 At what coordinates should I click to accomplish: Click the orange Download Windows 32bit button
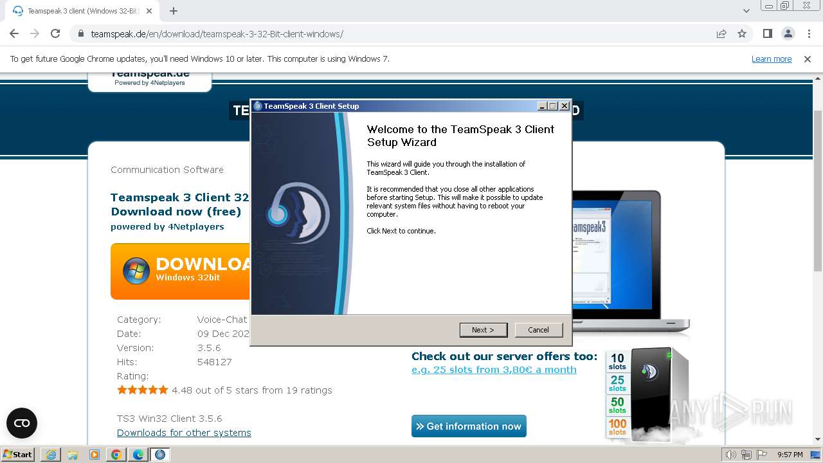[180, 271]
